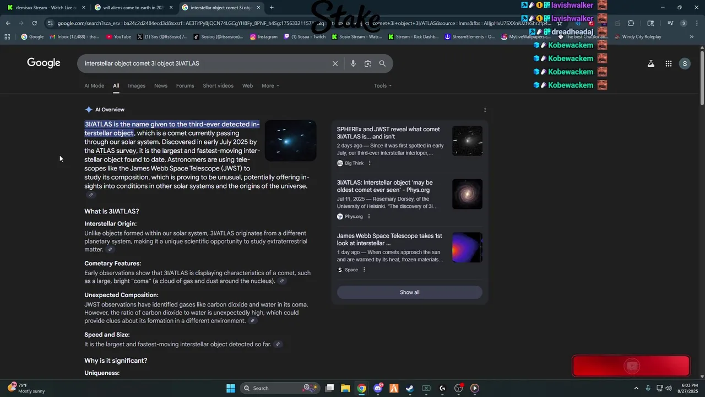The width and height of the screenshot is (705, 397).
Task: Open OBS Studio from the taskbar
Action: coord(458,388)
